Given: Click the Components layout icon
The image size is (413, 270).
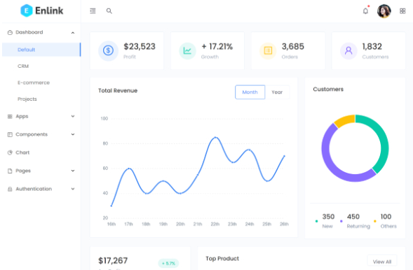Looking at the screenshot, I should [10, 135].
